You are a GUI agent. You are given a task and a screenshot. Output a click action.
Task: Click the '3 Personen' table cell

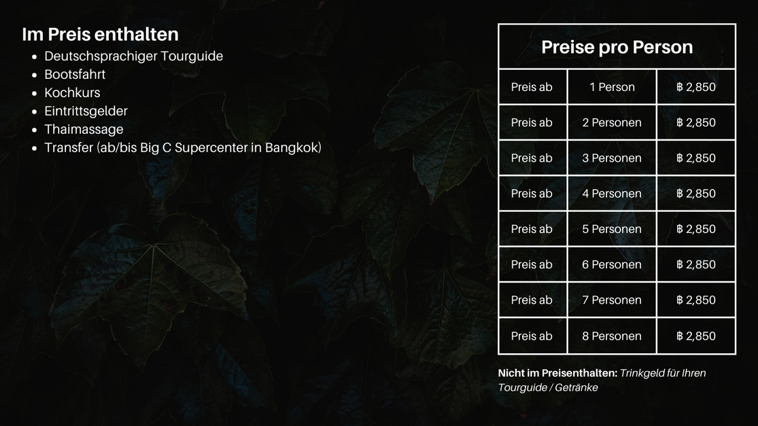[612, 158]
